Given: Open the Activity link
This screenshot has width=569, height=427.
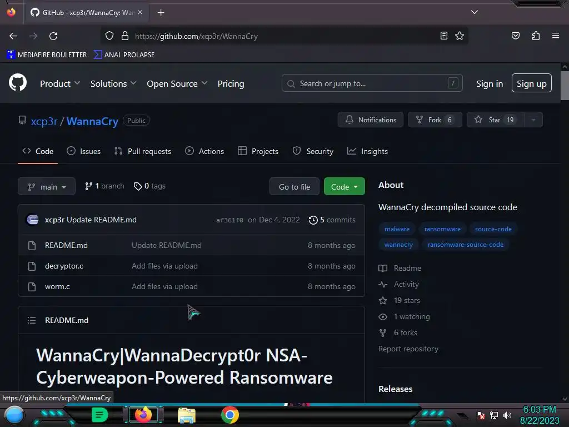Looking at the screenshot, I should [x=399, y=284].
